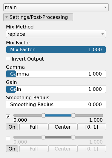The width and height of the screenshot is (112, 158).
Task: Click the Gamma slider field
Action: (56, 74)
